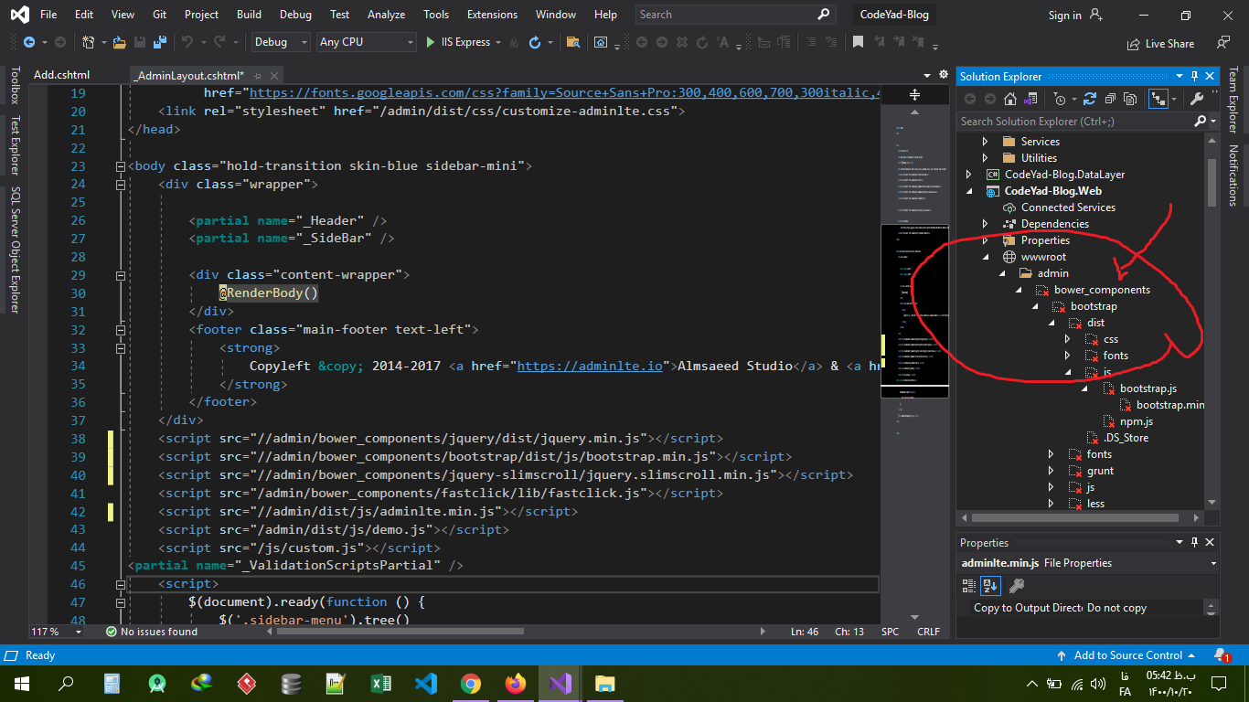Toggle Show All Files in Solution Explorer
The width and height of the screenshot is (1249, 702).
tap(1131, 99)
